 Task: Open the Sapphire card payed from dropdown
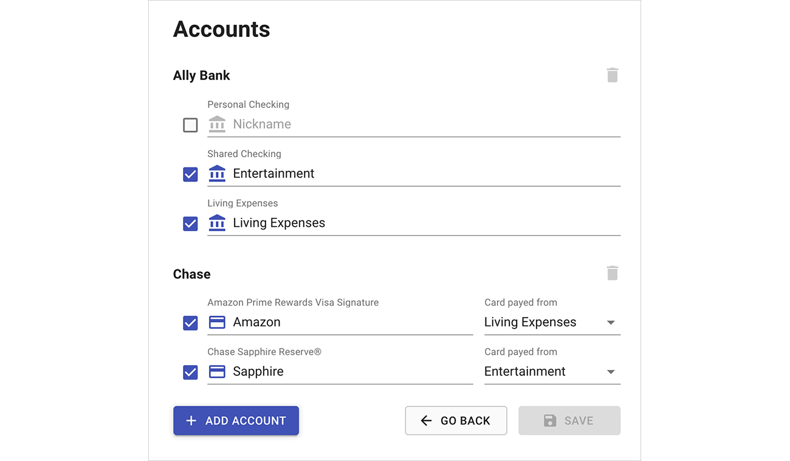pos(552,371)
